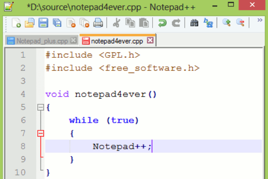
Task: Click line number 1 in margin
Action: pyautogui.click(x=23, y=55)
